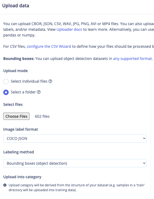Image resolution: width=154 pixels, height=199 pixels.
Task: Follow the any supported format link
Action: [132, 59]
